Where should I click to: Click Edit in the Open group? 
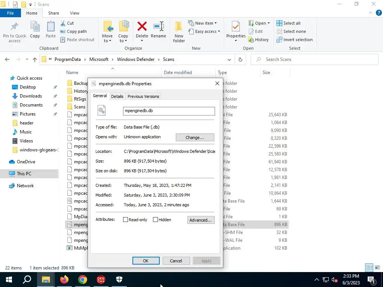pos(255,31)
